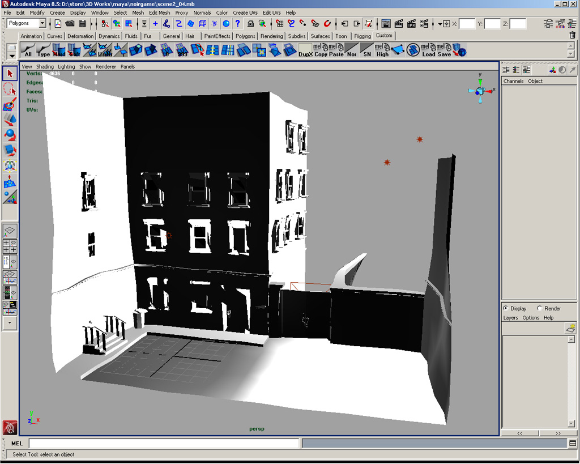Switch to the Rendering shelf tab
This screenshot has width=580, height=464.
[x=271, y=36]
